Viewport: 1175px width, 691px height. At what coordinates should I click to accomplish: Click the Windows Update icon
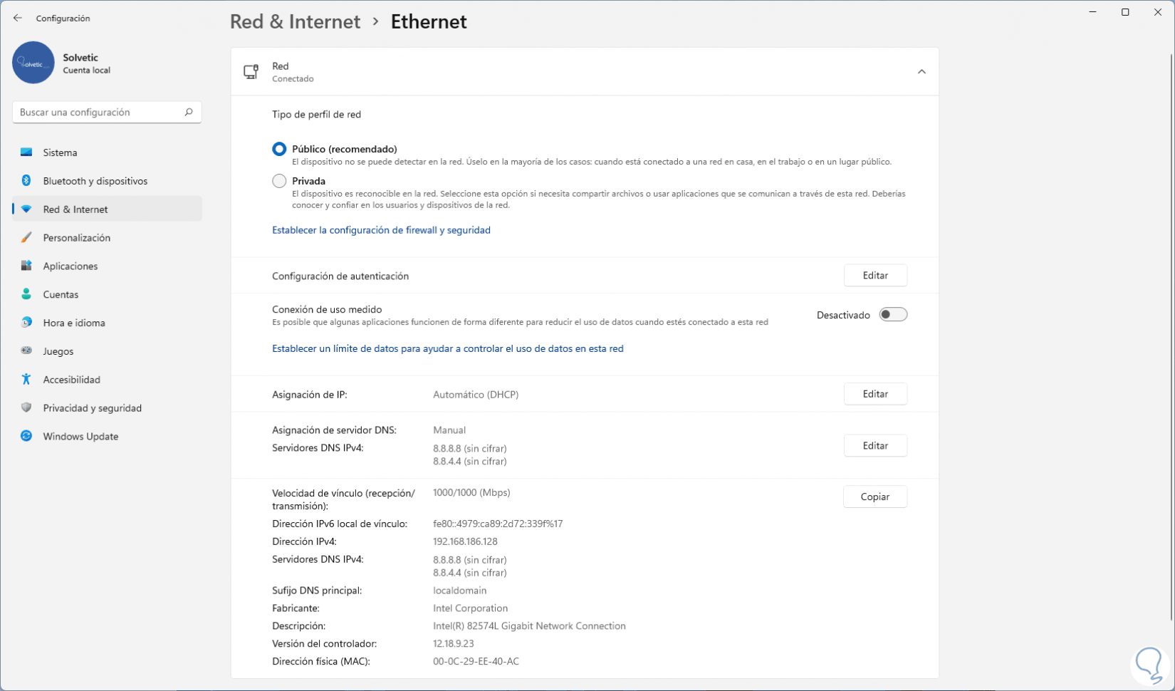26,436
